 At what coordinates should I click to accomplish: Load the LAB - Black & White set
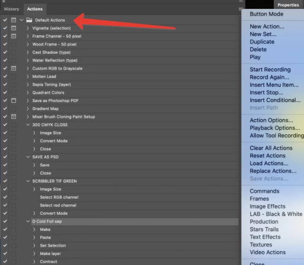pyautogui.click(x=276, y=214)
